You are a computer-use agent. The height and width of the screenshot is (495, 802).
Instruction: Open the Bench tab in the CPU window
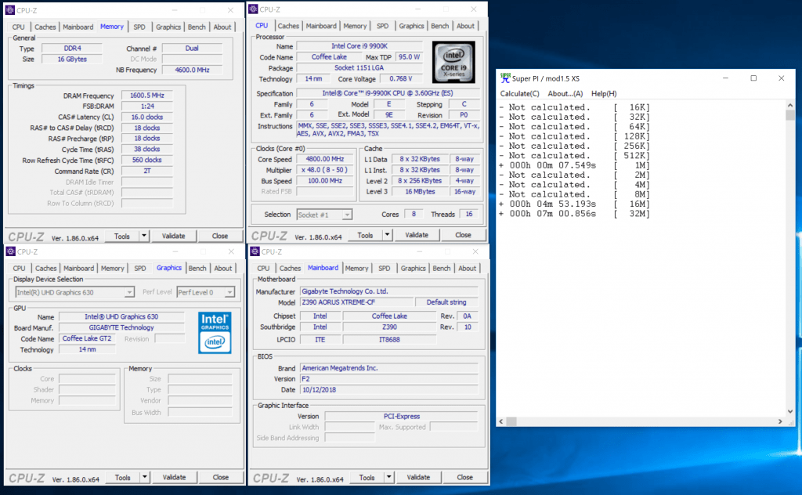click(440, 26)
